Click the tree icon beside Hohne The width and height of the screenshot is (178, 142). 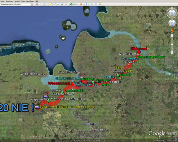click(117, 75)
